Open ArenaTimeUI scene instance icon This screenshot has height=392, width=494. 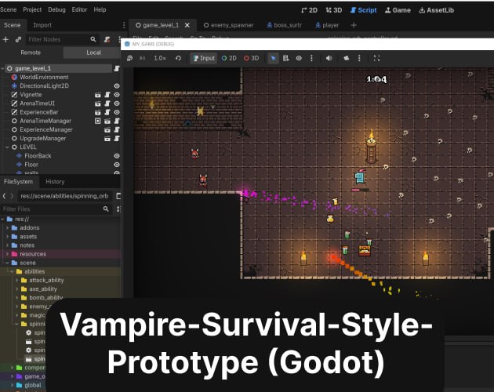click(98, 103)
